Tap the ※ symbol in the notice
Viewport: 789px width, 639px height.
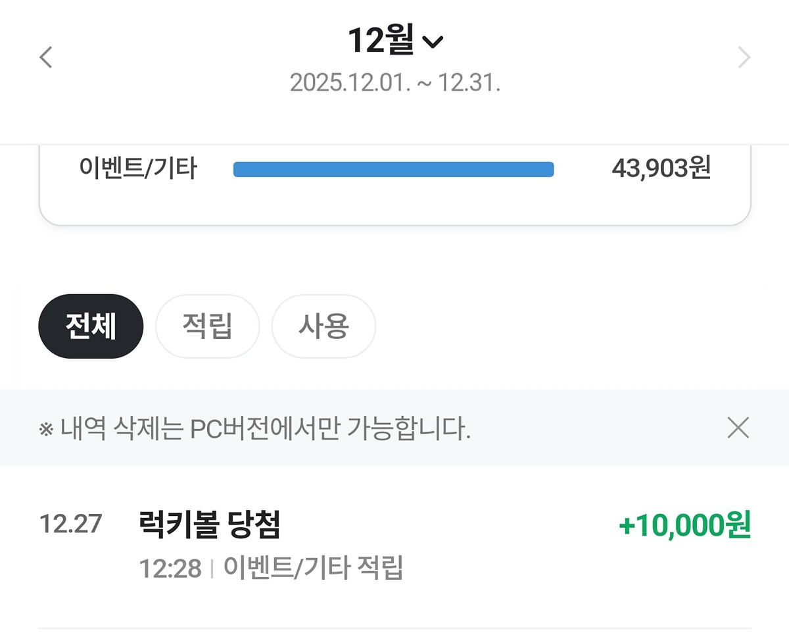45,430
